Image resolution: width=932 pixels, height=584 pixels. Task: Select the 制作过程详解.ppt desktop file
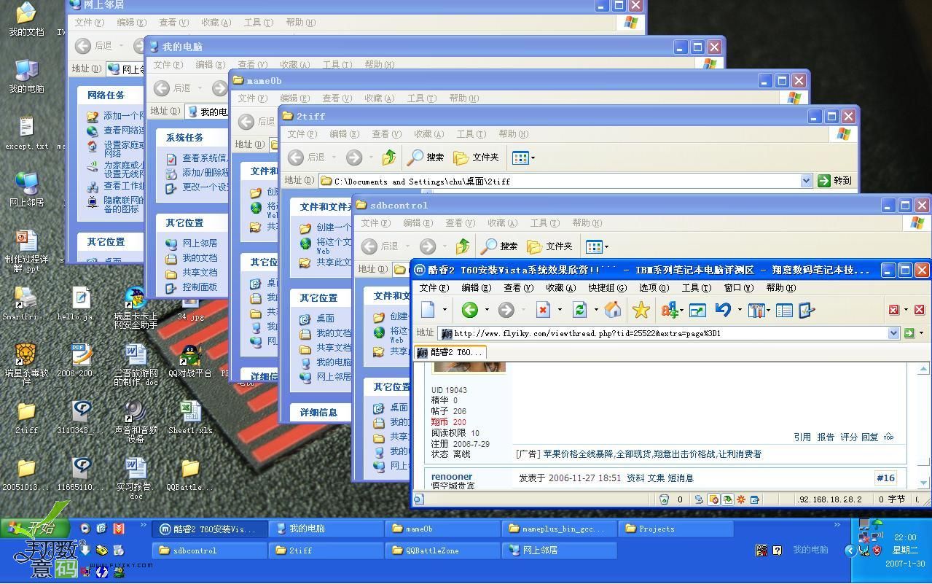tap(26, 252)
